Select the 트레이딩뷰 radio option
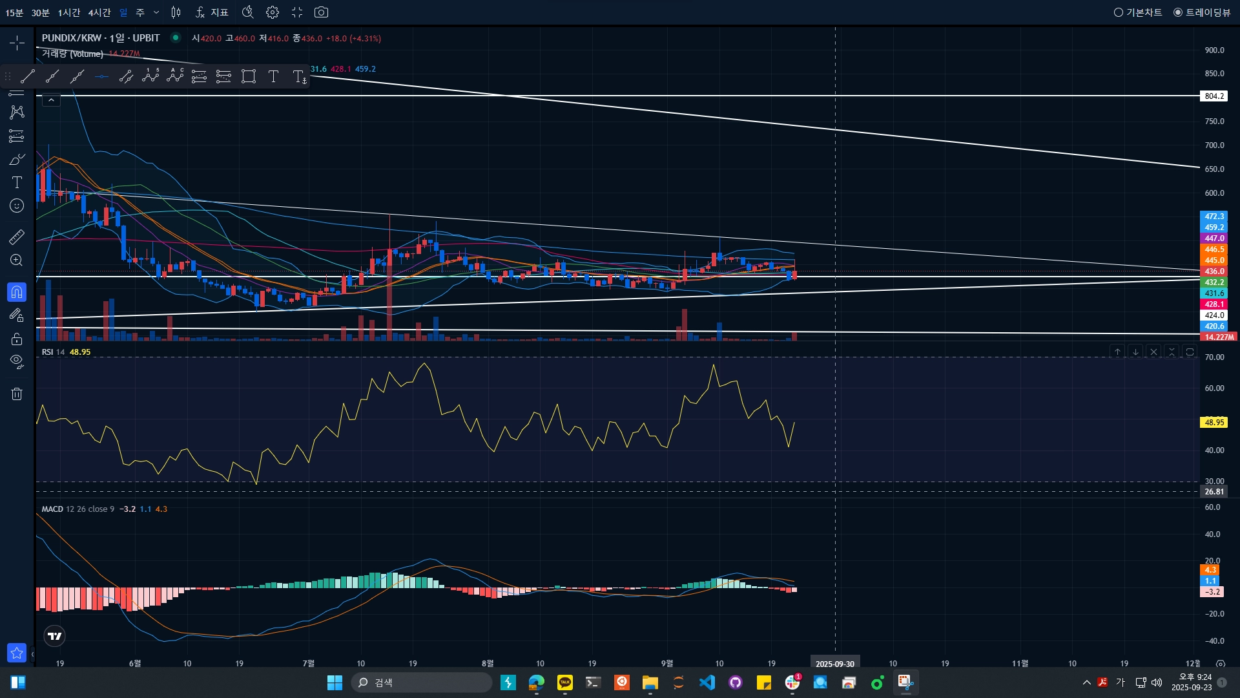Image resolution: width=1240 pixels, height=698 pixels. 1203,12
